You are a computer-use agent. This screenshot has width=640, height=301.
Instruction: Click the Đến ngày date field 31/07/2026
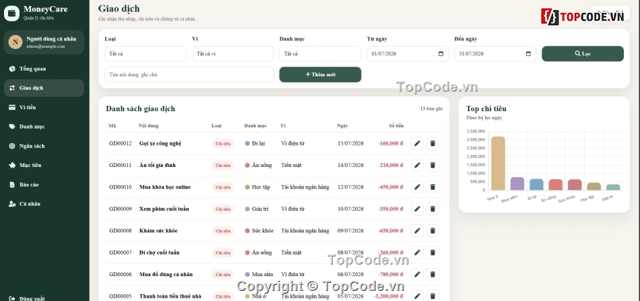[x=495, y=54]
